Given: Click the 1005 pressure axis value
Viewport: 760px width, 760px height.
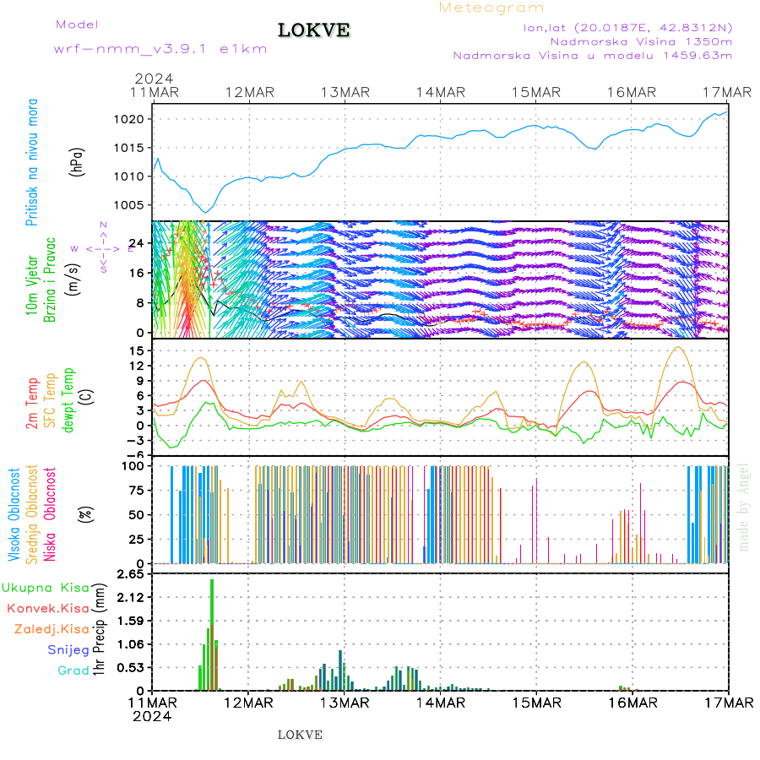Looking at the screenshot, I should pos(129,205).
